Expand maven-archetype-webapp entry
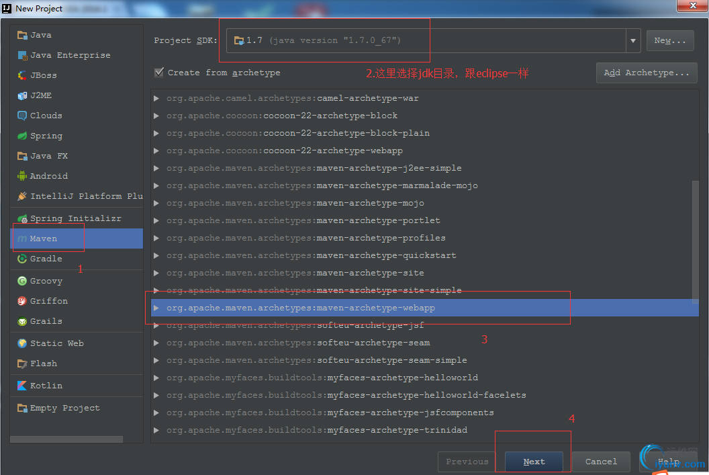709x475 pixels. (x=156, y=308)
